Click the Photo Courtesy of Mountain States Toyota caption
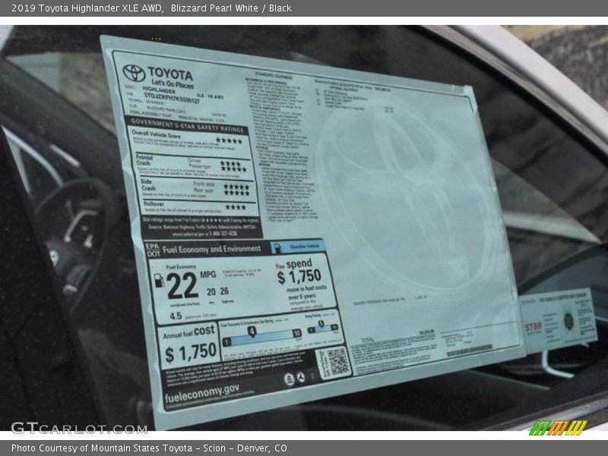The height and width of the screenshot is (456, 608). click(149, 448)
